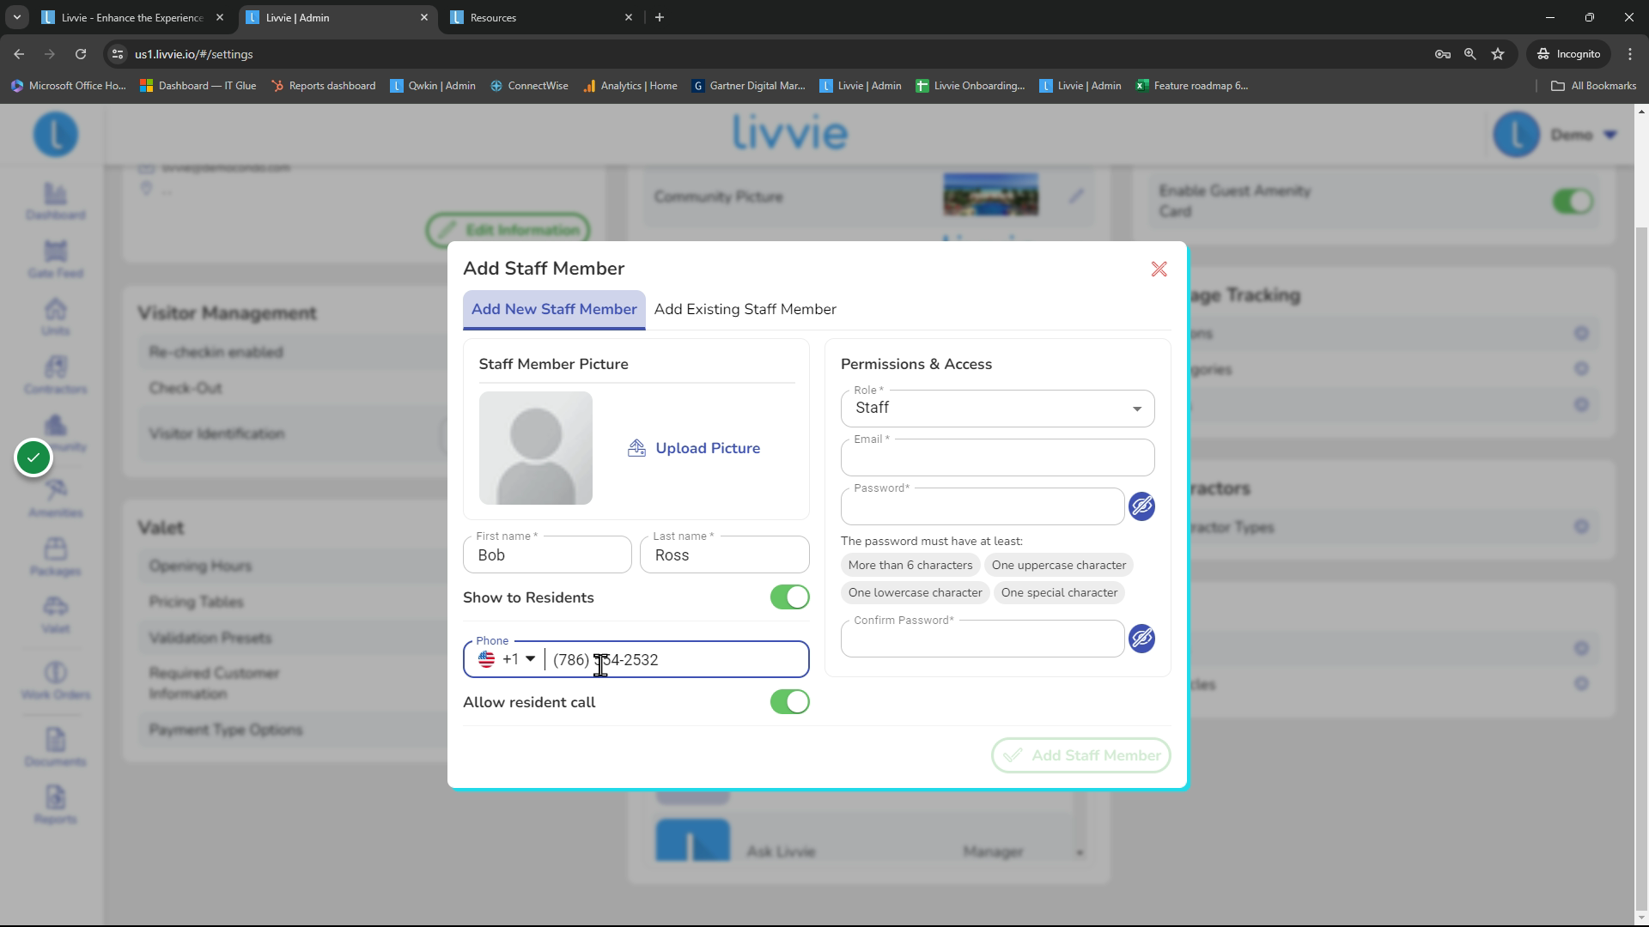Click into the Password input field

[983, 506]
